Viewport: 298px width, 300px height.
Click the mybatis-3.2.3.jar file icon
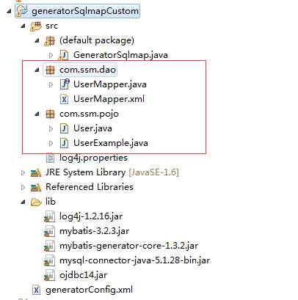tap(50, 231)
